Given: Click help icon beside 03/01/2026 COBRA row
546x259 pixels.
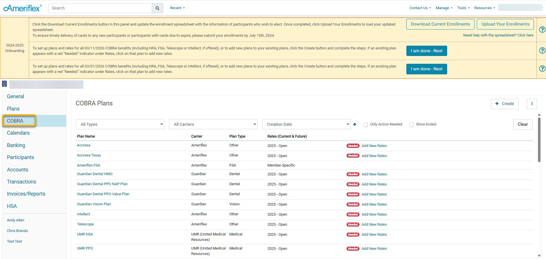Looking at the screenshot, I should (542, 69).
